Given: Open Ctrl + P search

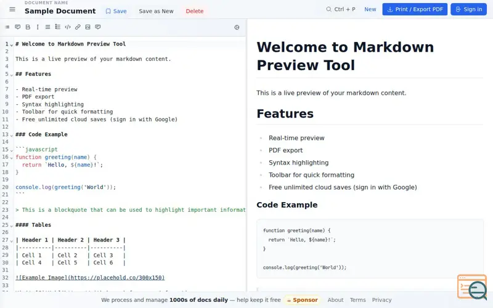Looking at the screenshot, I should (x=341, y=9).
